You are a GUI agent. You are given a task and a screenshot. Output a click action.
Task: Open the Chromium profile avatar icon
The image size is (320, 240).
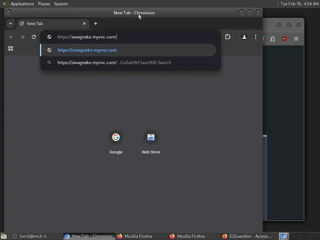click(x=244, y=37)
